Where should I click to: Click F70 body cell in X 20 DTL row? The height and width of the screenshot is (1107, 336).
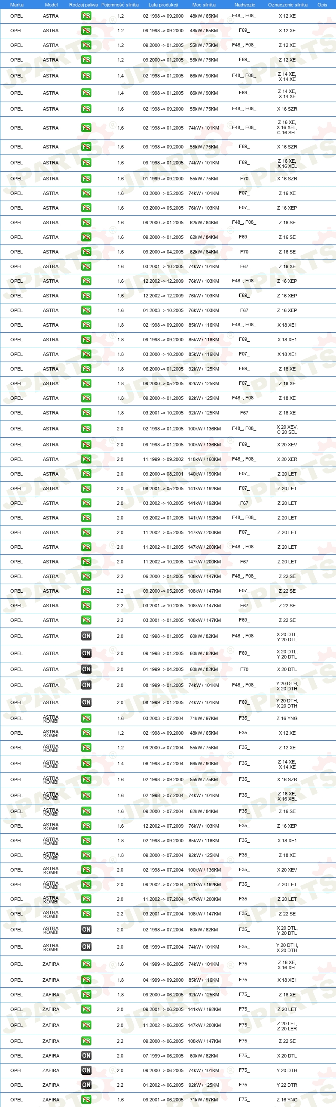pos(244,669)
